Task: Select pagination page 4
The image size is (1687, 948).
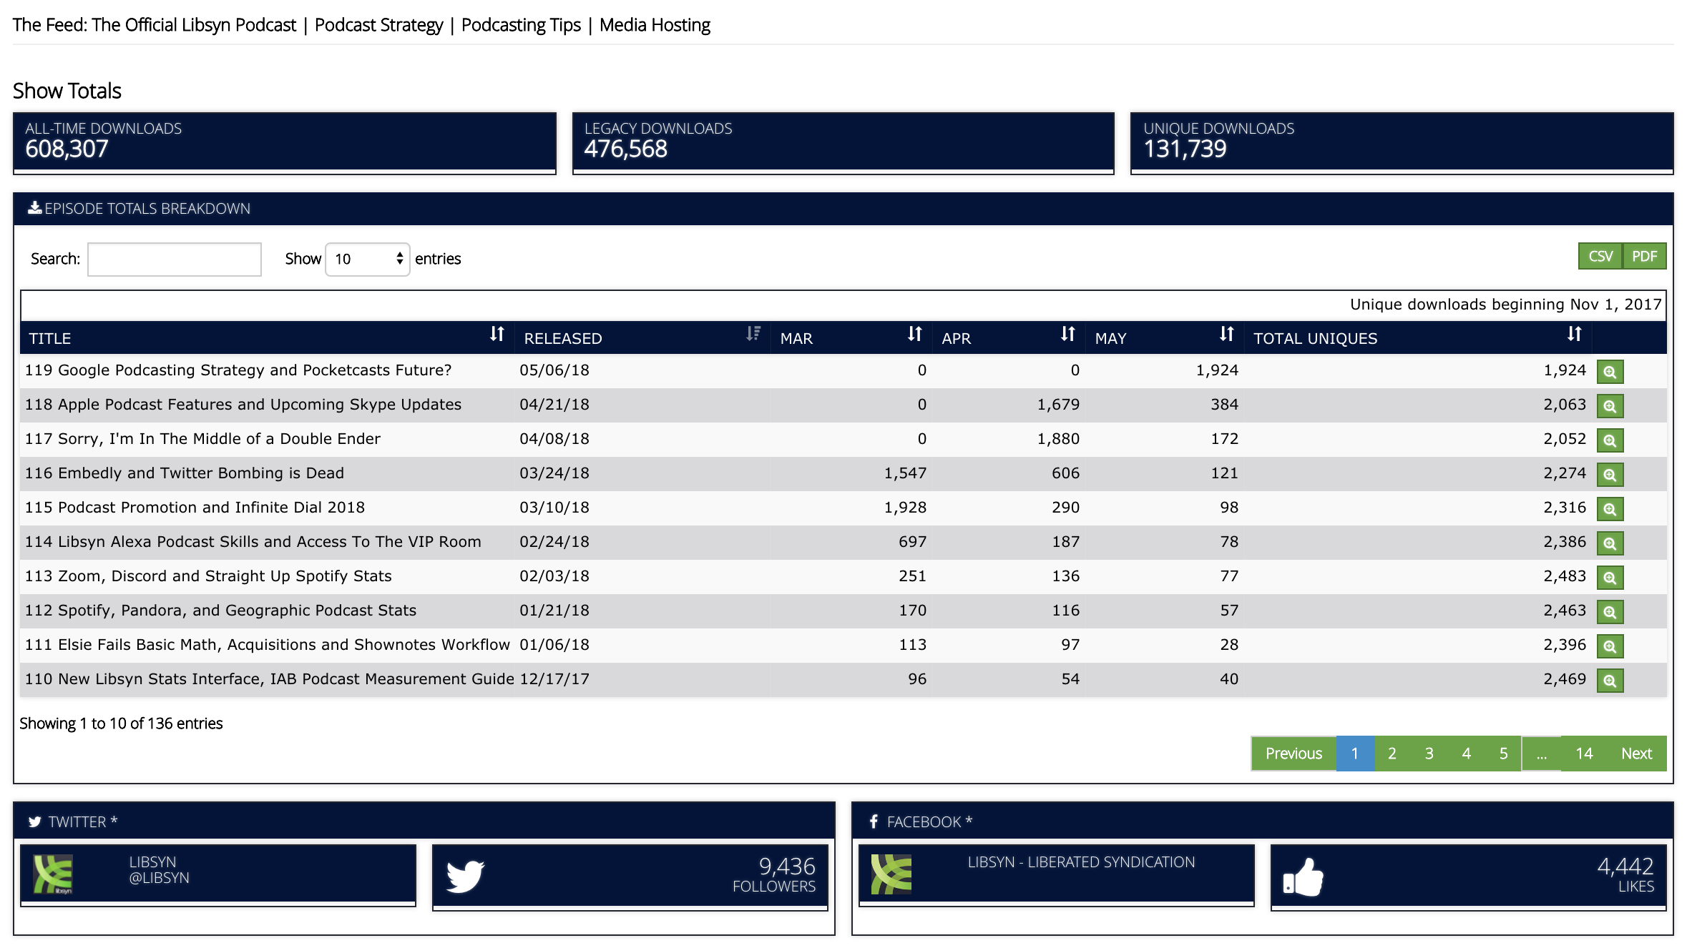Action: [x=1467, y=754]
